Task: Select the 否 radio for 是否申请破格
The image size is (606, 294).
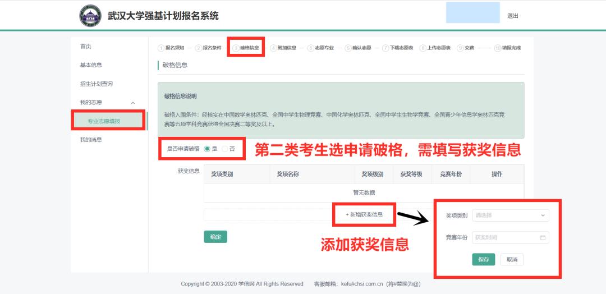Action: (225, 149)
